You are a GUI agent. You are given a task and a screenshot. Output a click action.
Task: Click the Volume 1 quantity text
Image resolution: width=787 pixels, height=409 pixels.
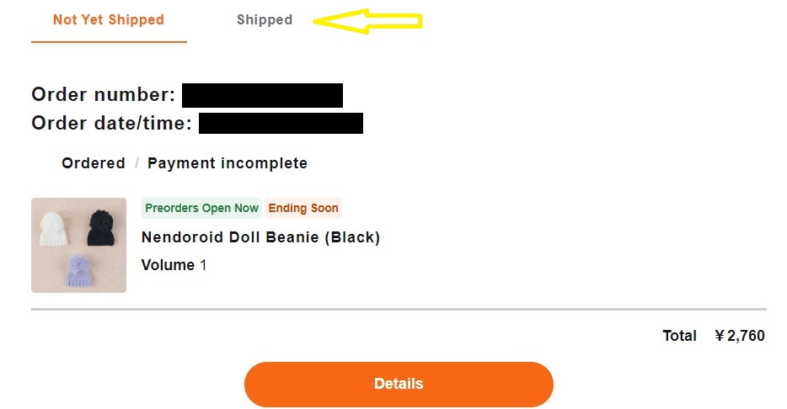174,265
